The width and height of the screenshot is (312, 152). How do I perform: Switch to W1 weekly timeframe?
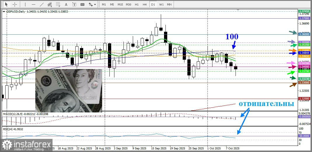161,4
